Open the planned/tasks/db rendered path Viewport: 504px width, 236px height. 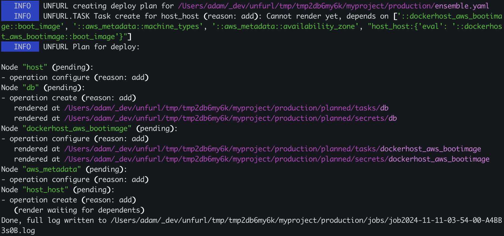[x=226, y=108]
